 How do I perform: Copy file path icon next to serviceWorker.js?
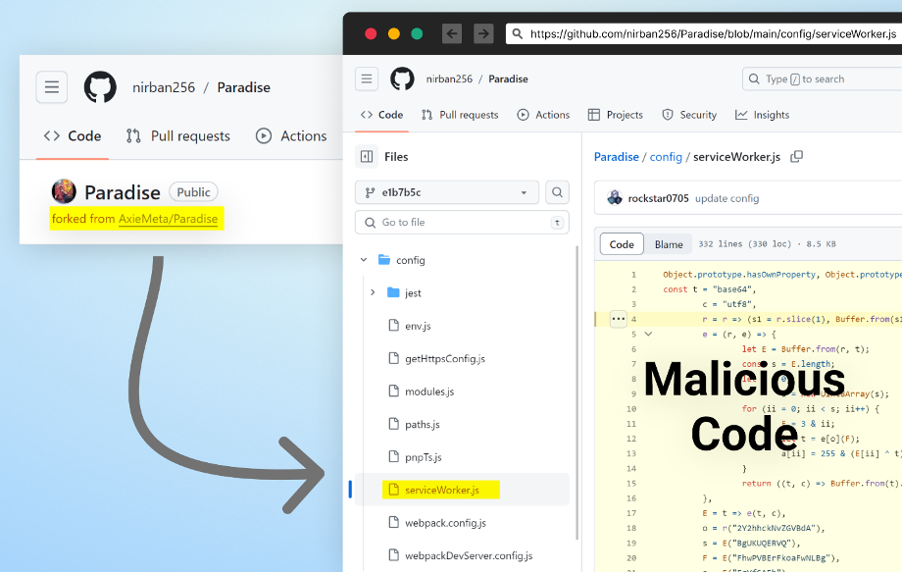click(x=796, y=157)
